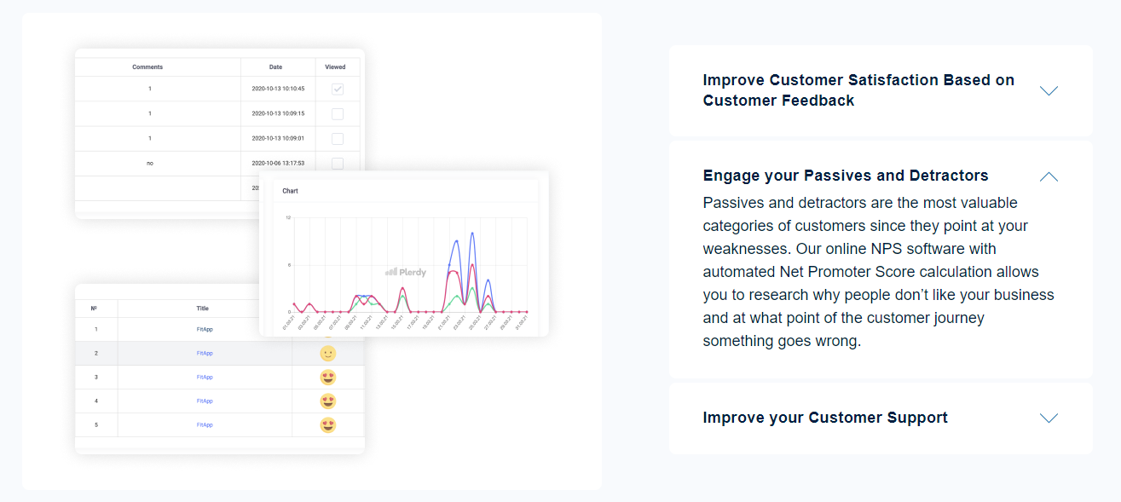Expand the Improve Customer Satisfaction section
The width and height of the screenshot is (1121, 502).
(x=1049, y=89)
